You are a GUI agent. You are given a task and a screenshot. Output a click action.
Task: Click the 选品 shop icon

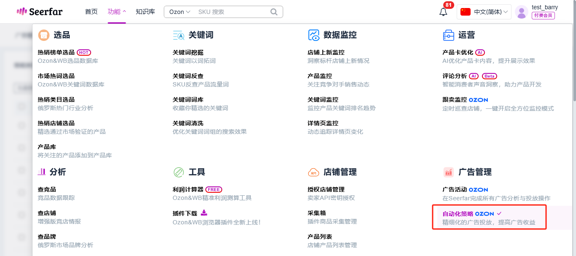tap(43, 35)
